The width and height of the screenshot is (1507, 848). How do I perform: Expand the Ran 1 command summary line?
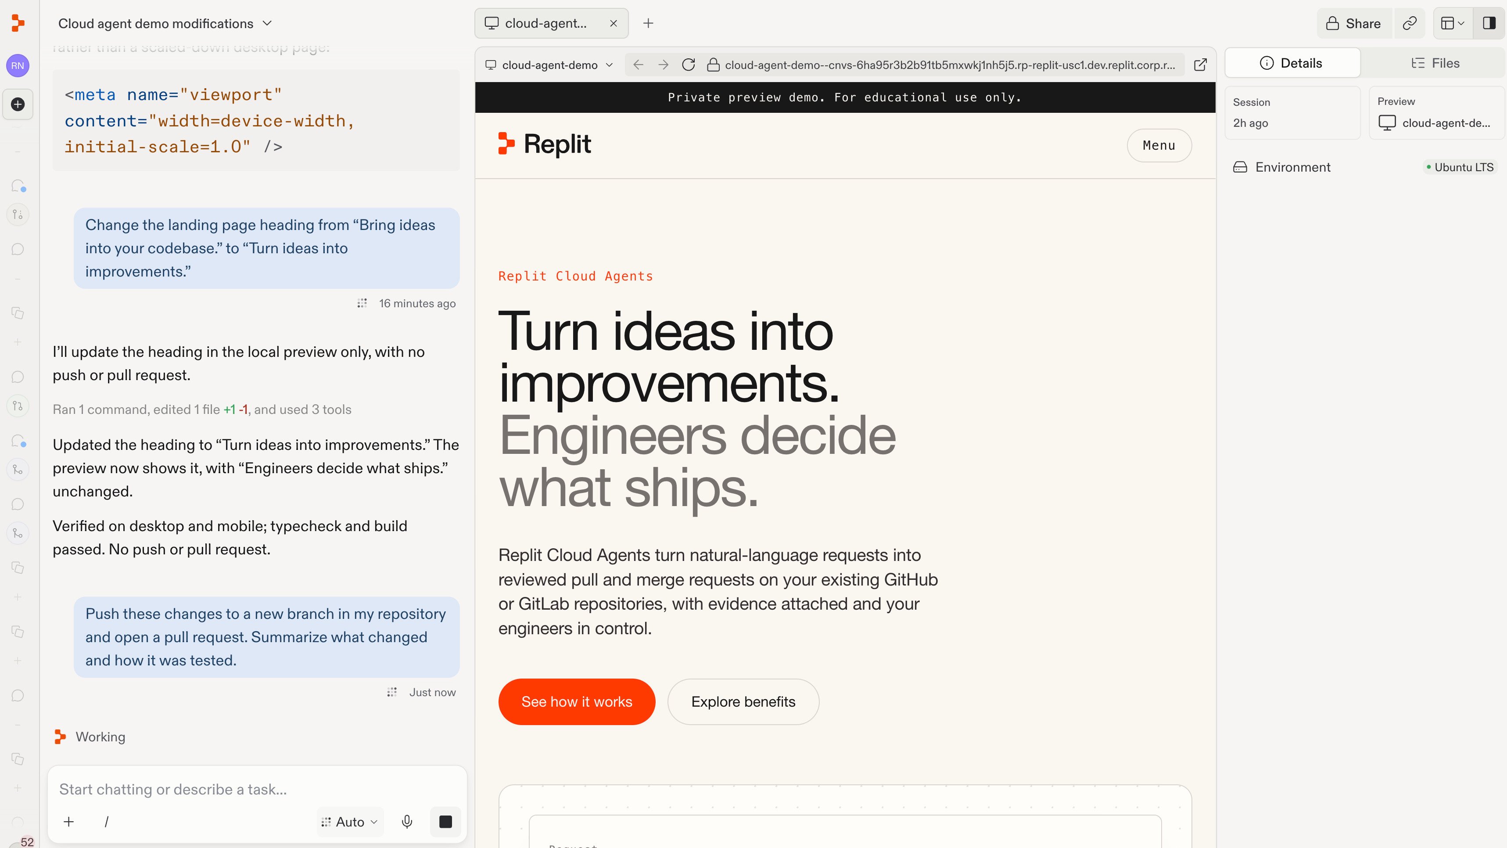pyautogui.click(x=202, y=410)
